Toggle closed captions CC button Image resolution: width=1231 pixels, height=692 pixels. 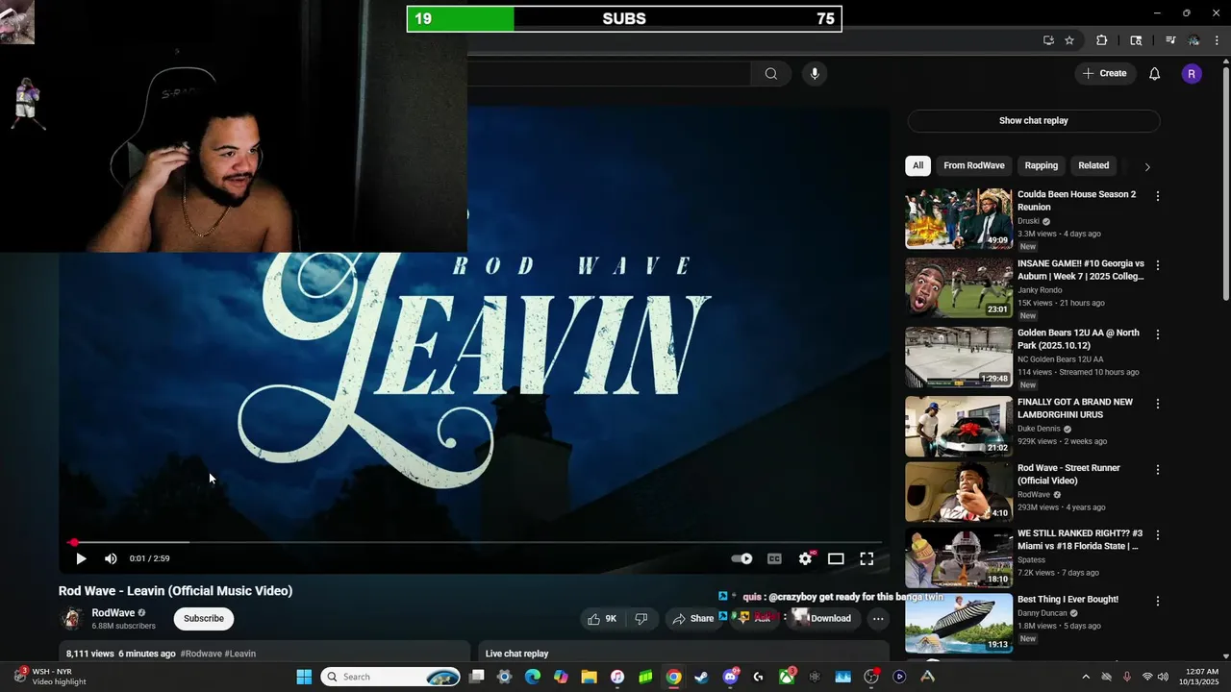[774, 558]
